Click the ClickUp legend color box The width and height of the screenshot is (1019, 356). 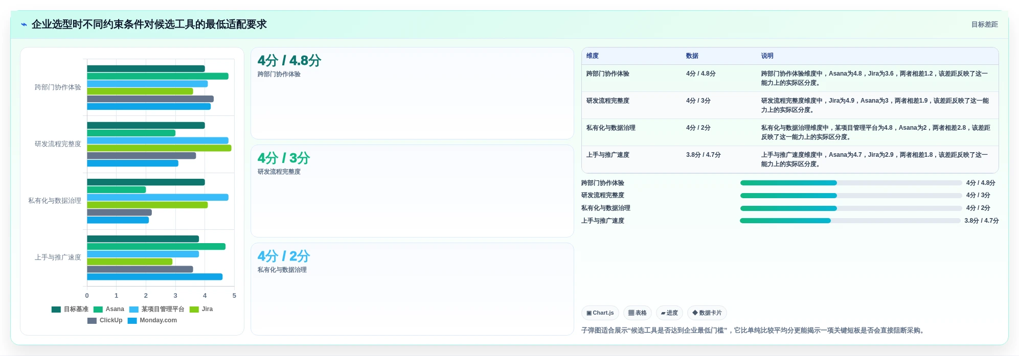(x=92, y=321)
